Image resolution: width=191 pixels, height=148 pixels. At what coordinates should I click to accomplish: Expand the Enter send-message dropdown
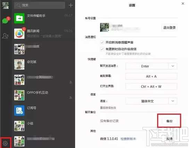(x=173, y=66)
